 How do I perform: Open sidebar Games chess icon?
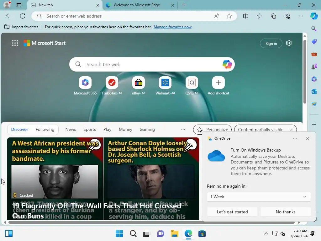tap(314, 67)
